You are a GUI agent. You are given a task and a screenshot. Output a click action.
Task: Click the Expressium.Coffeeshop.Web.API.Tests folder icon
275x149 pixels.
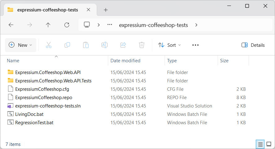pos(11,80)
